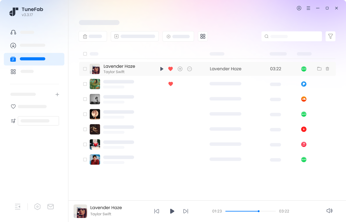Image resolution: width=346 pixels, height=222 pixels.
Task: Switch to grid view layout
Action: 203,36
